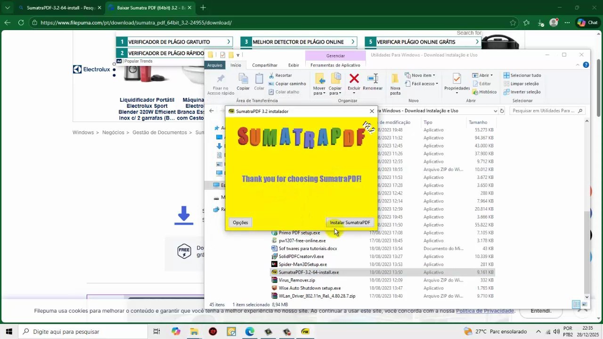Click Copiar caminho in the ribbon
Screen dimensions: 603x339
287,84
